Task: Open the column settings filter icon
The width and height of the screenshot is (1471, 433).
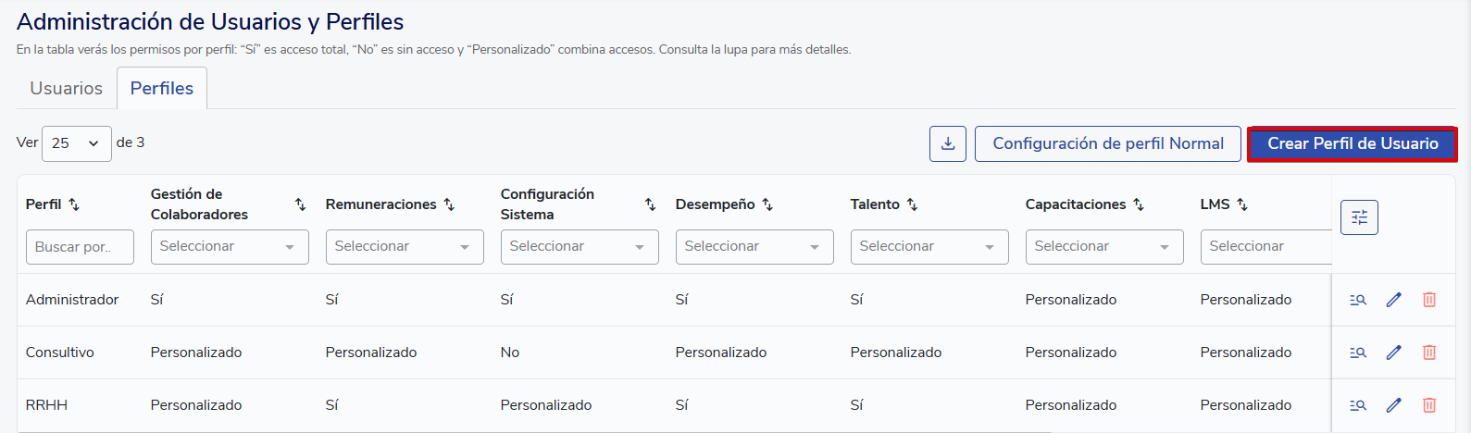Action: tap(1359, 217)
